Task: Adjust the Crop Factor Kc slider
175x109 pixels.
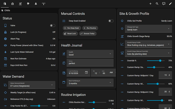Action: (39, 106)
